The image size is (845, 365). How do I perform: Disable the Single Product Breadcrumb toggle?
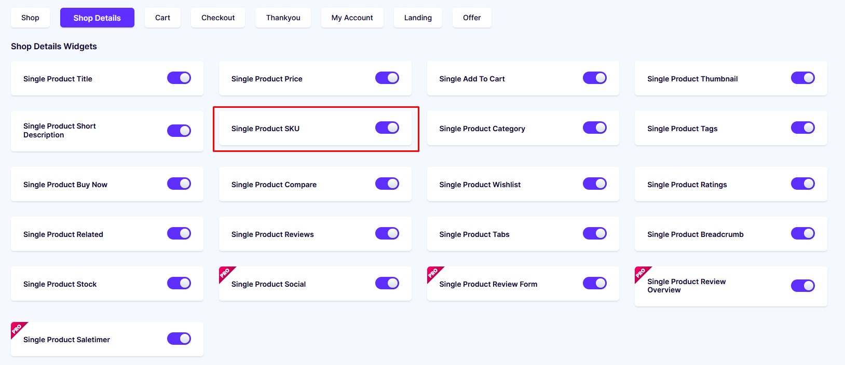[803, 233]
